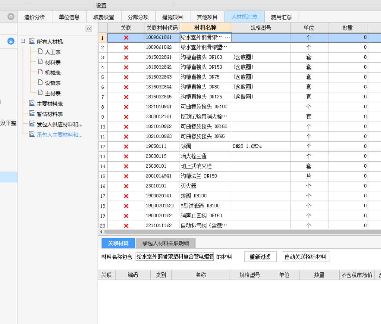Click the red X link mark in row 2
The height and width of the screenshot is (324, 381).
coord(126,47)
